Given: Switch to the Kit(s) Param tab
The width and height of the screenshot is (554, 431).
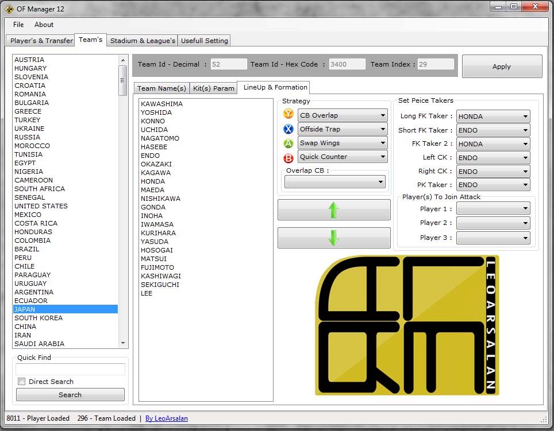Looking at the screenshot, I should (213, 88).
